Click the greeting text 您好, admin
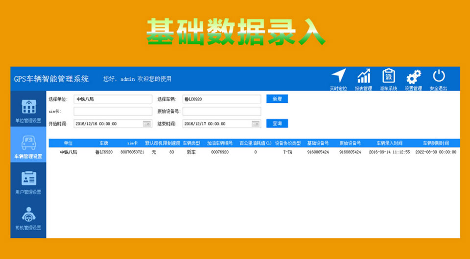Viewport: 470px width, 259px height. (119, 79)
